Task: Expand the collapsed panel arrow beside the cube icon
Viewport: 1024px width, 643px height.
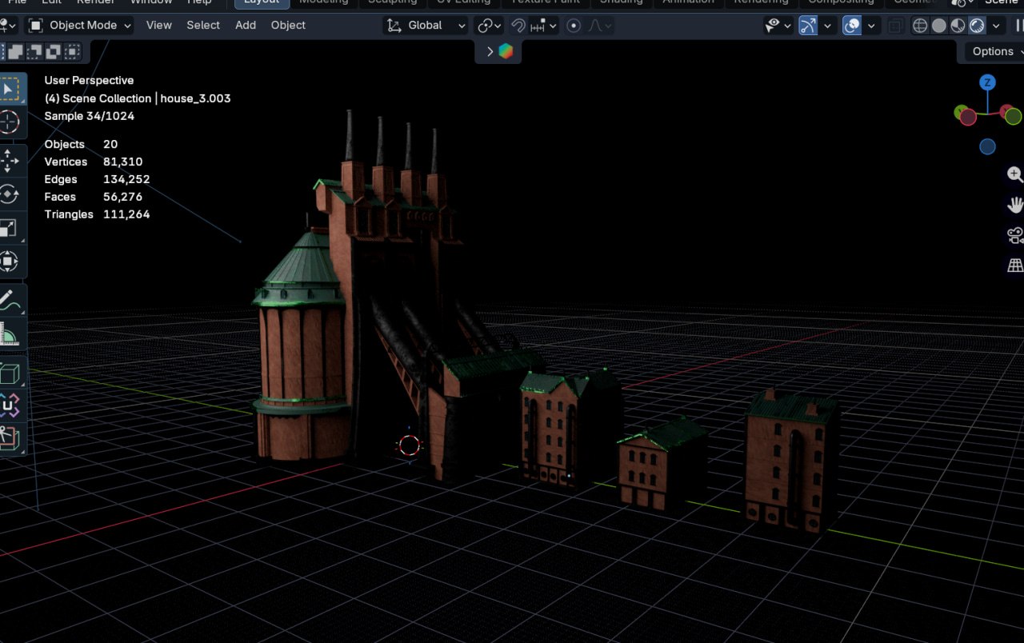Action: click(490, 51)
